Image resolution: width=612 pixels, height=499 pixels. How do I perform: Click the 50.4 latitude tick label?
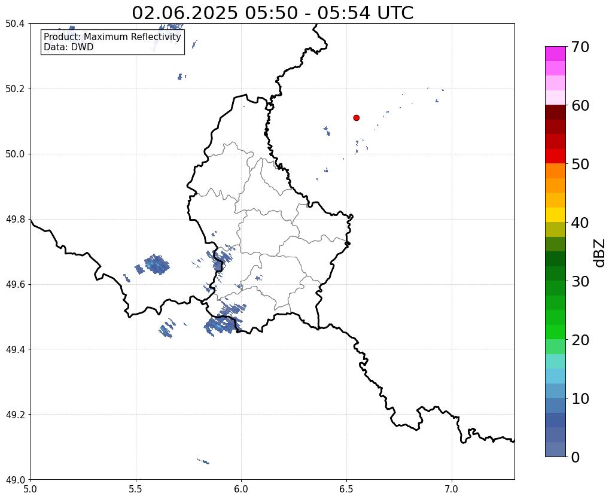(15, 24)
